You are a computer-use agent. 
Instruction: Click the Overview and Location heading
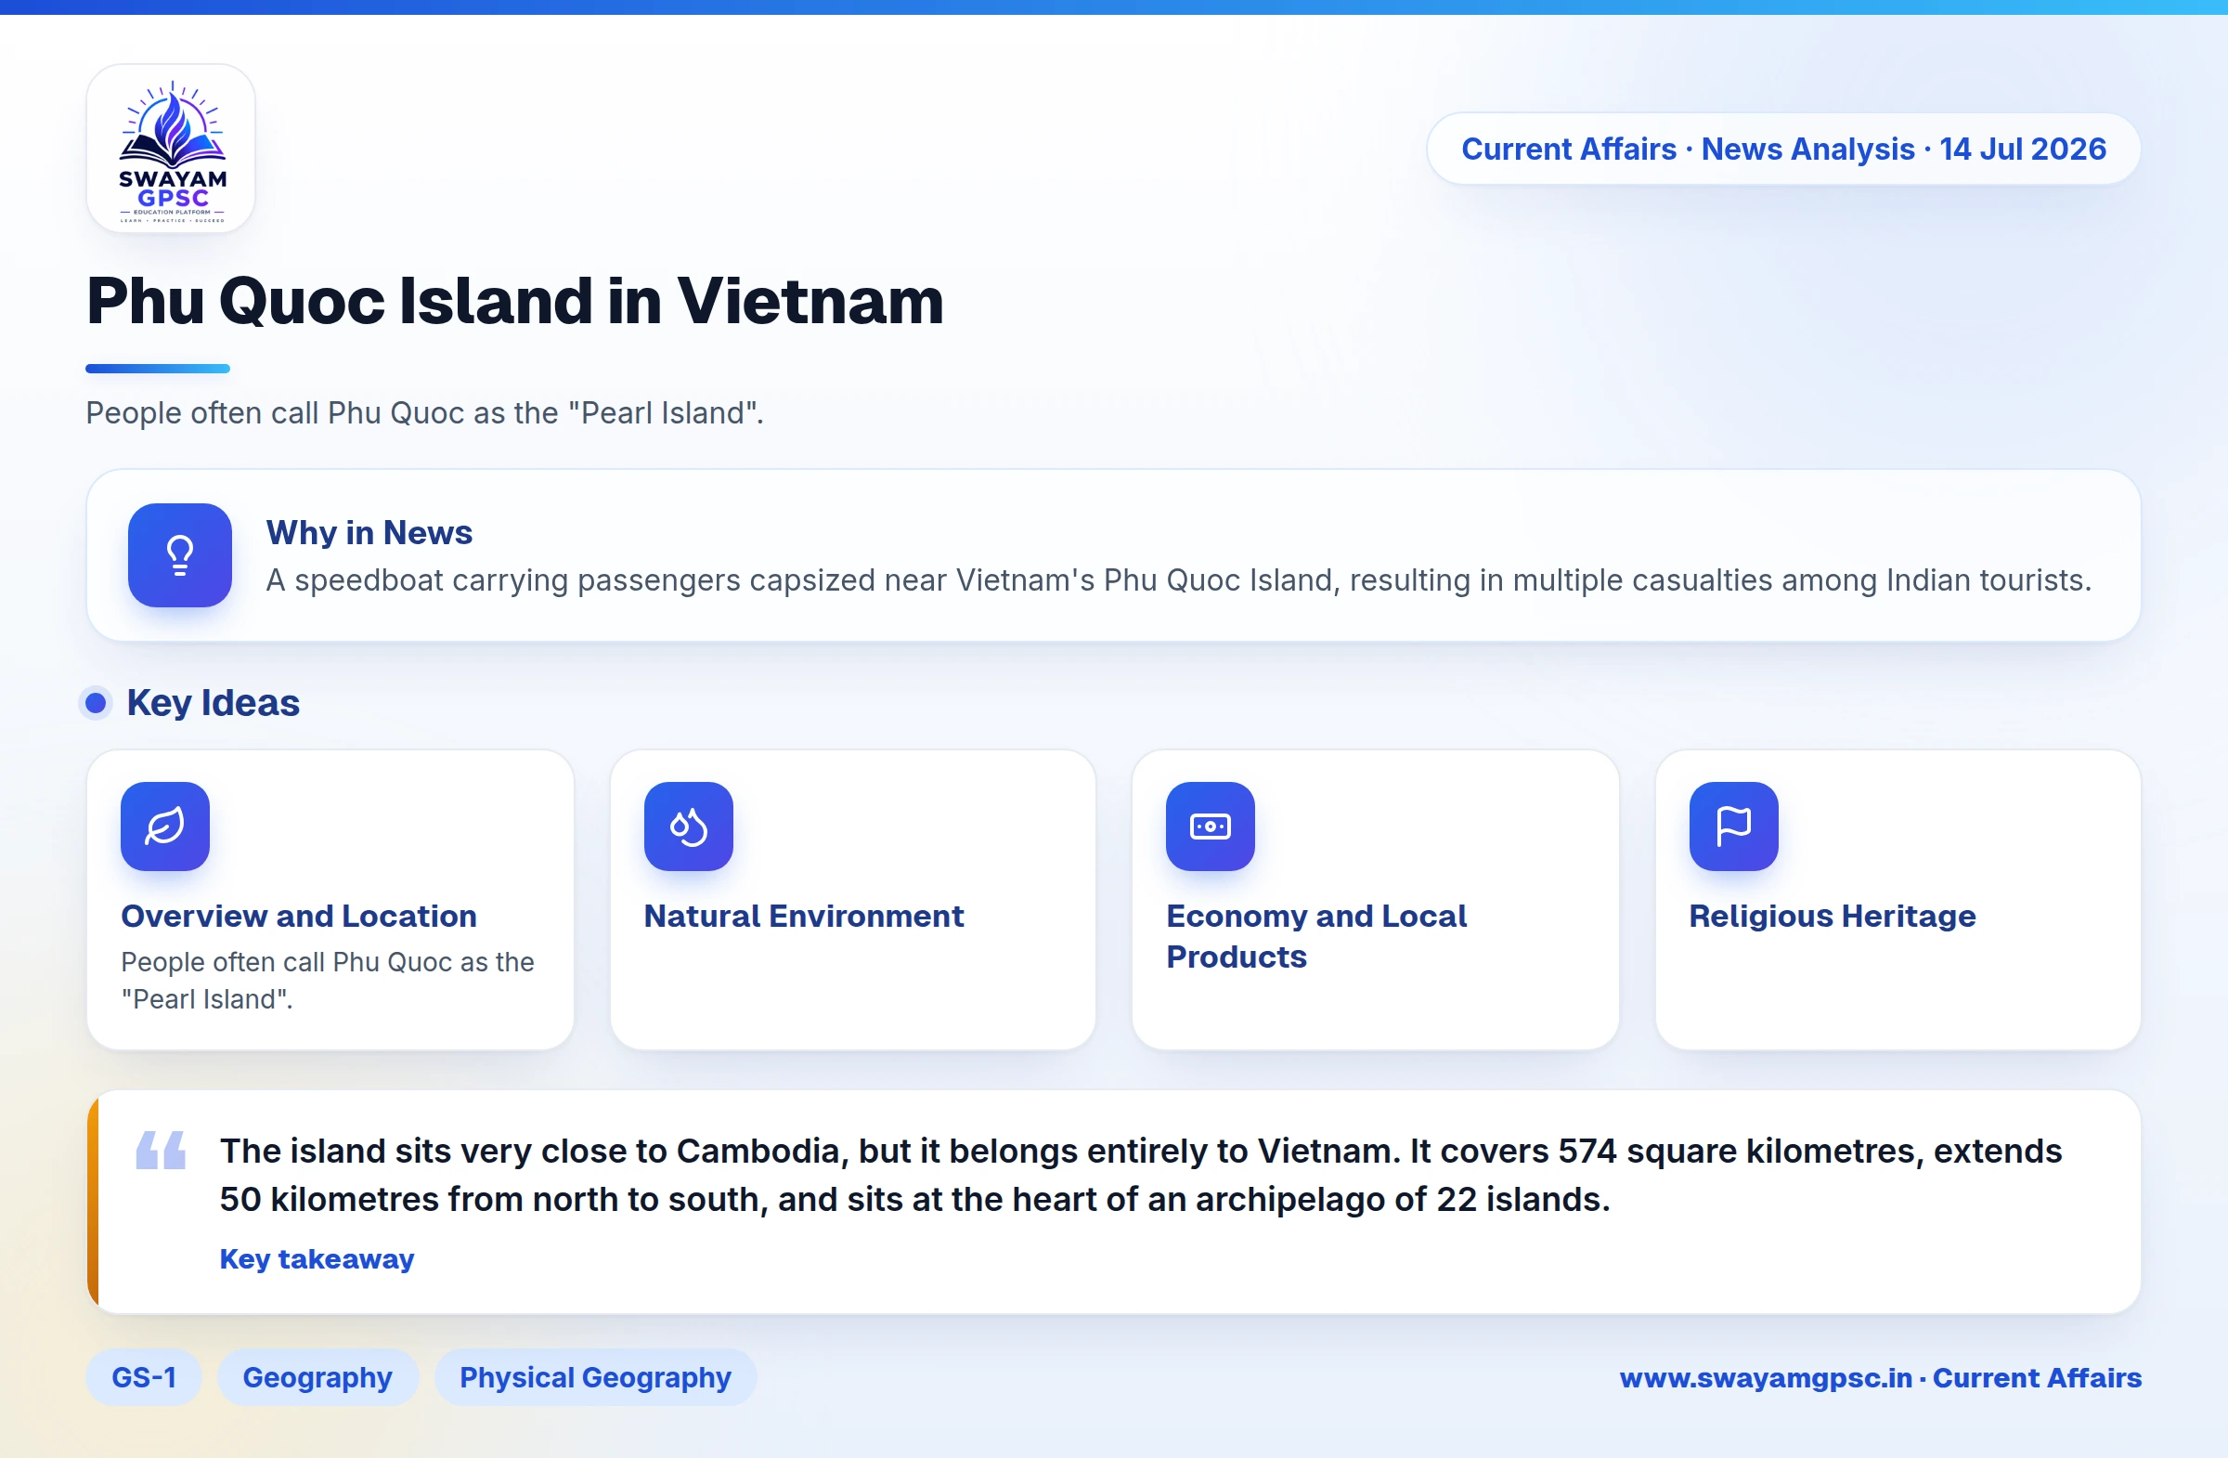pos(299,915)
